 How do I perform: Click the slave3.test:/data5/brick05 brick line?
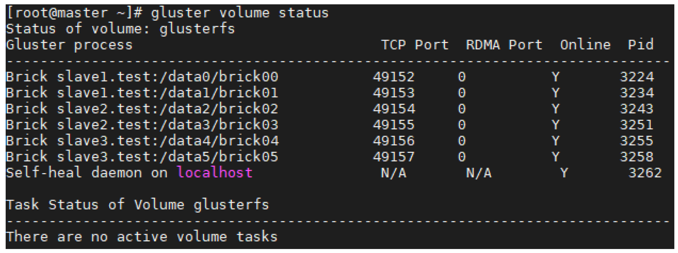click(x=142, y=157)
